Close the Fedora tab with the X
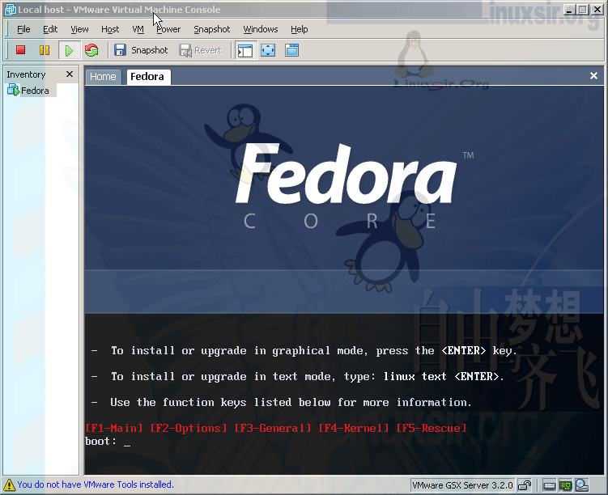608x495 pixels. click(x=593, y=75)
